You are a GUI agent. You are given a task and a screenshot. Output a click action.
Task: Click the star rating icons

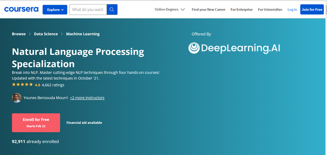click(x=22, y=85)
